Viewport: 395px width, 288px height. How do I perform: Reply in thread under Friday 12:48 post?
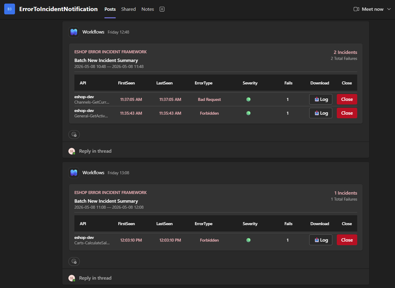click(95, 151)
